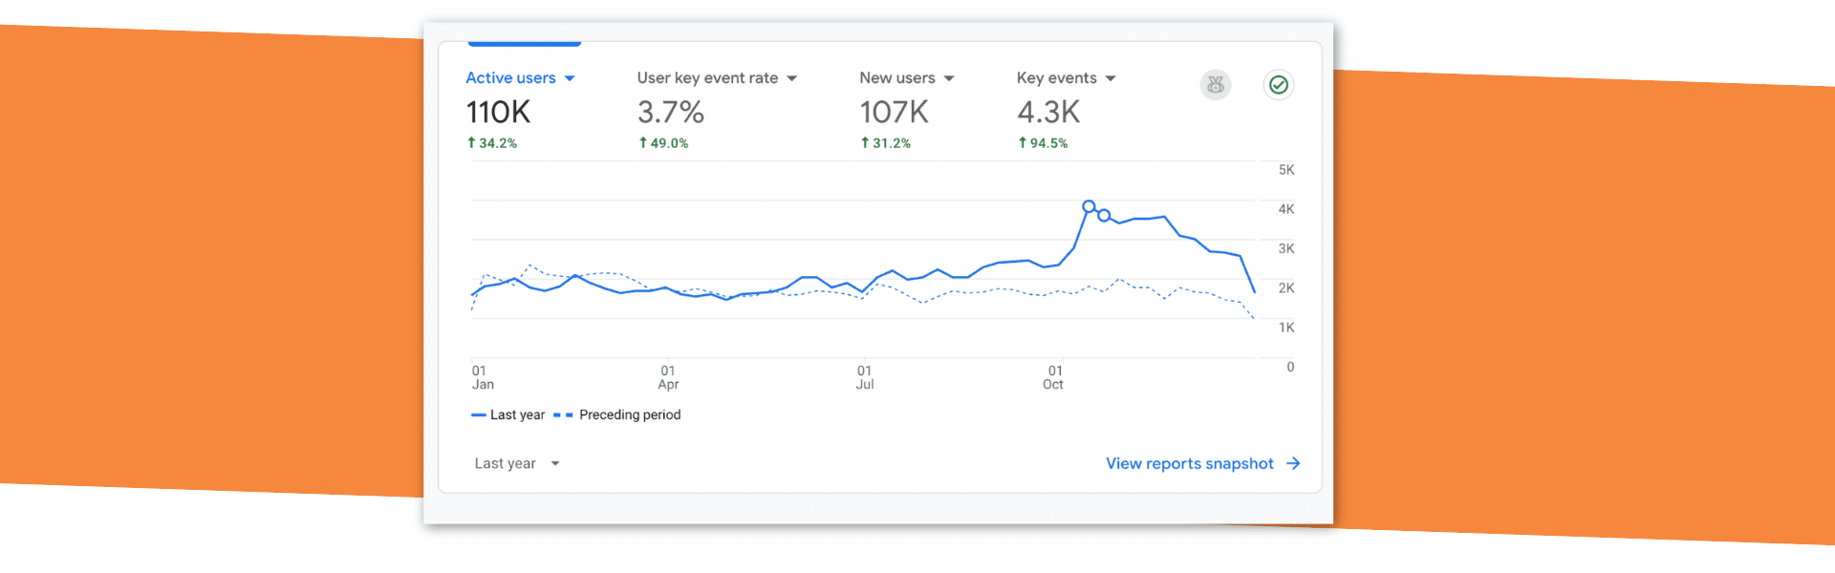Click the 01 Jul axis label
This screenshot has height=573, width=1835.
865,377
